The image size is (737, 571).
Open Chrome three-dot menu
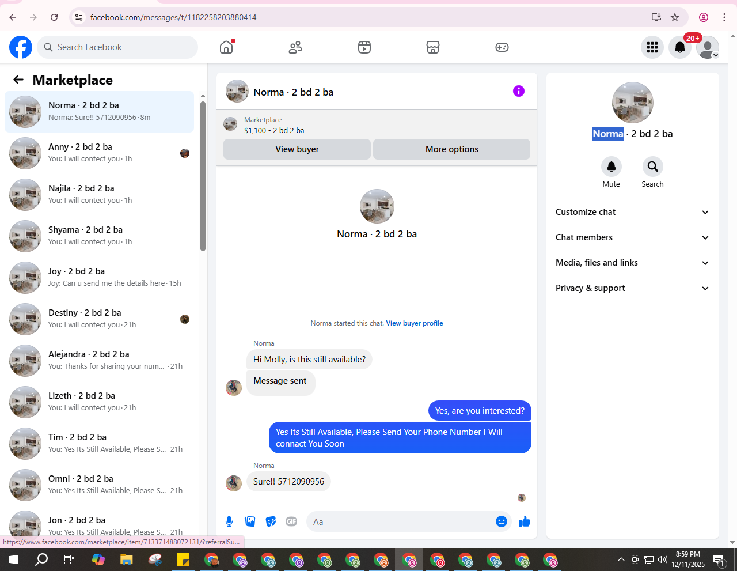724,17
